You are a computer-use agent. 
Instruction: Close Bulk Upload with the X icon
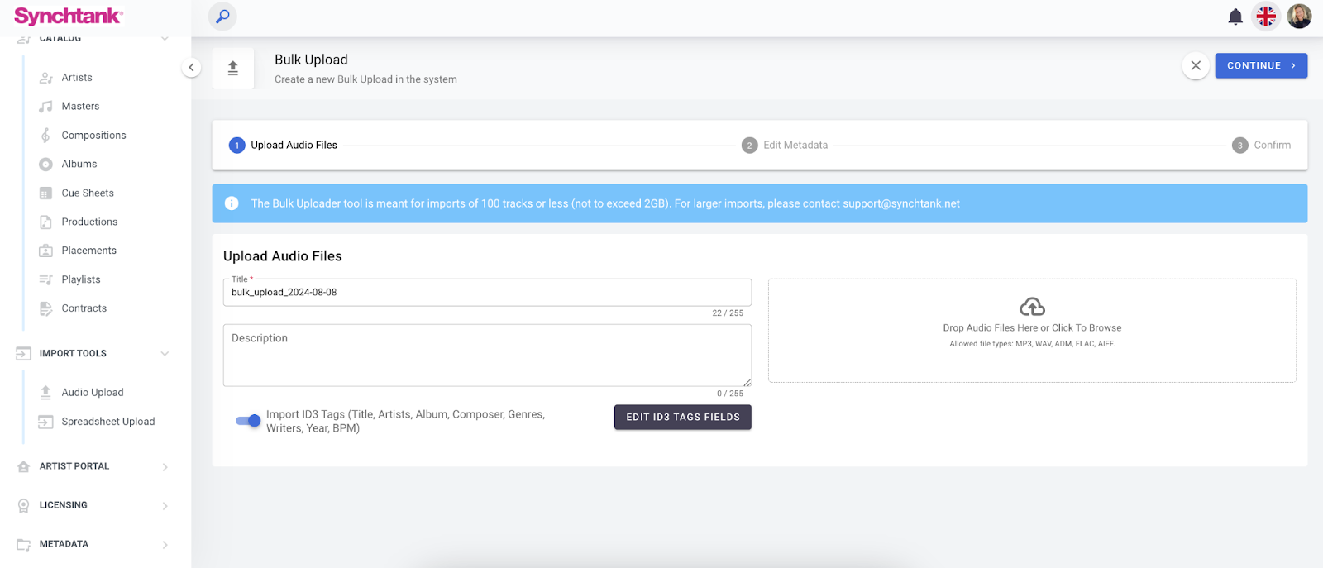(1196, 65)
